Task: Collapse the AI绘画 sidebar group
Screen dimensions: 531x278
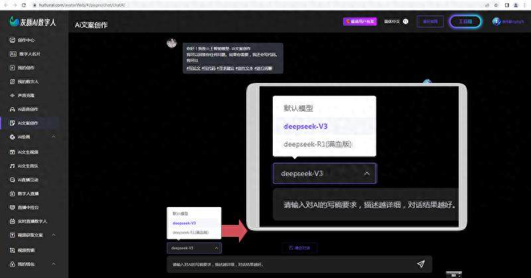Action: 53,137
